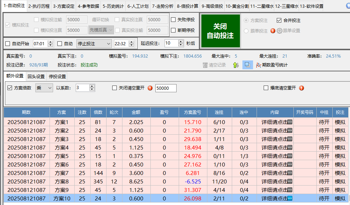Viewport: 350px width, 205px height.
Task: Click the green 关闭自动投注 button
Action: click(x=220, y=31)
